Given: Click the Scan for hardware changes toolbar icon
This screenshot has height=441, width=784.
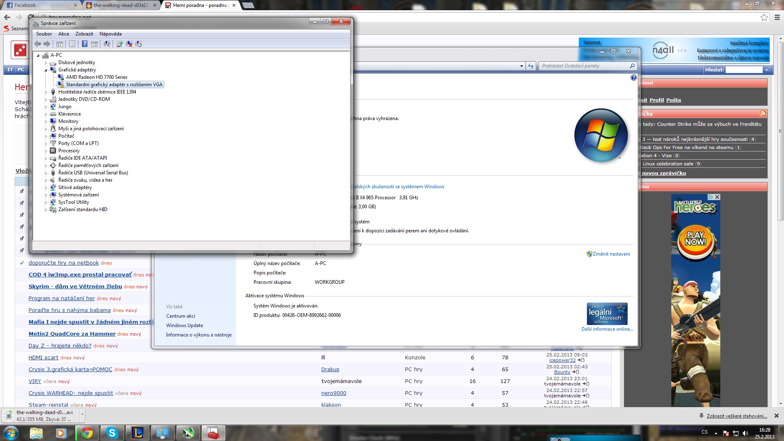Looking at the screenshot, I should coord(107,44).
